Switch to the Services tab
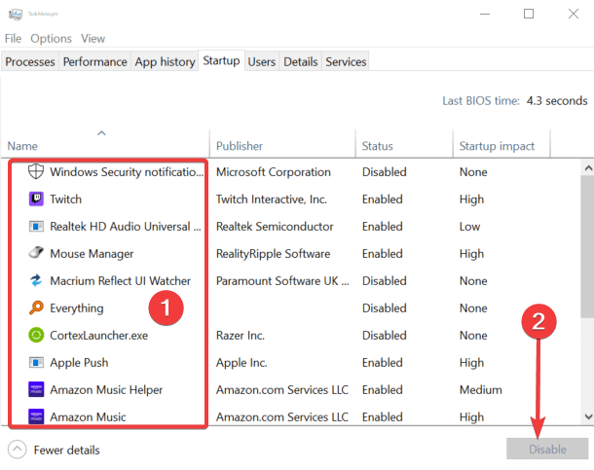 click(x=346, y=61)
